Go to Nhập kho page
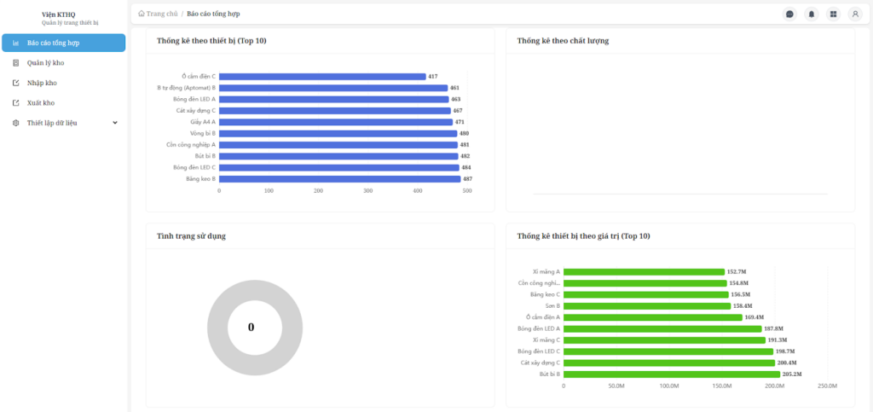Screen dimensions: 873x412 pyautogui.click(x=42, y=83)
